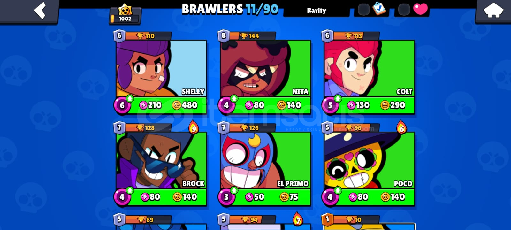Tap Brock's fire streak badge showing 9
511x230 pixels.
point(194,127)
